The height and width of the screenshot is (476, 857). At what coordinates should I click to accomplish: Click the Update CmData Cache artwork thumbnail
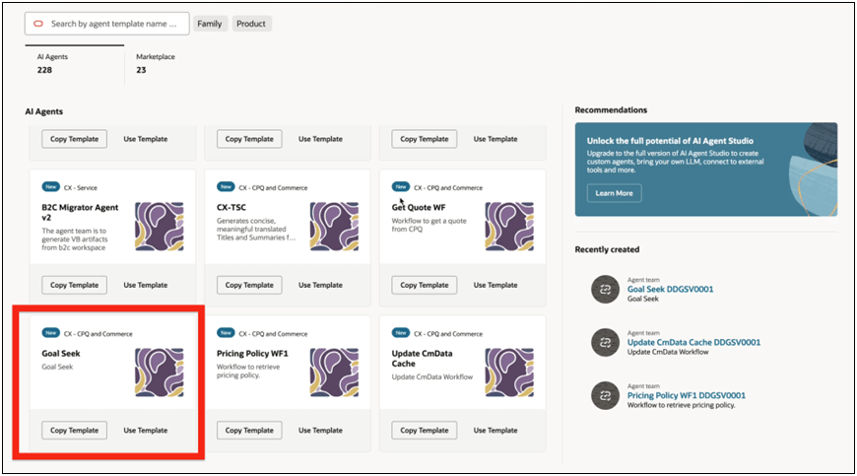(x=509, y=373)
